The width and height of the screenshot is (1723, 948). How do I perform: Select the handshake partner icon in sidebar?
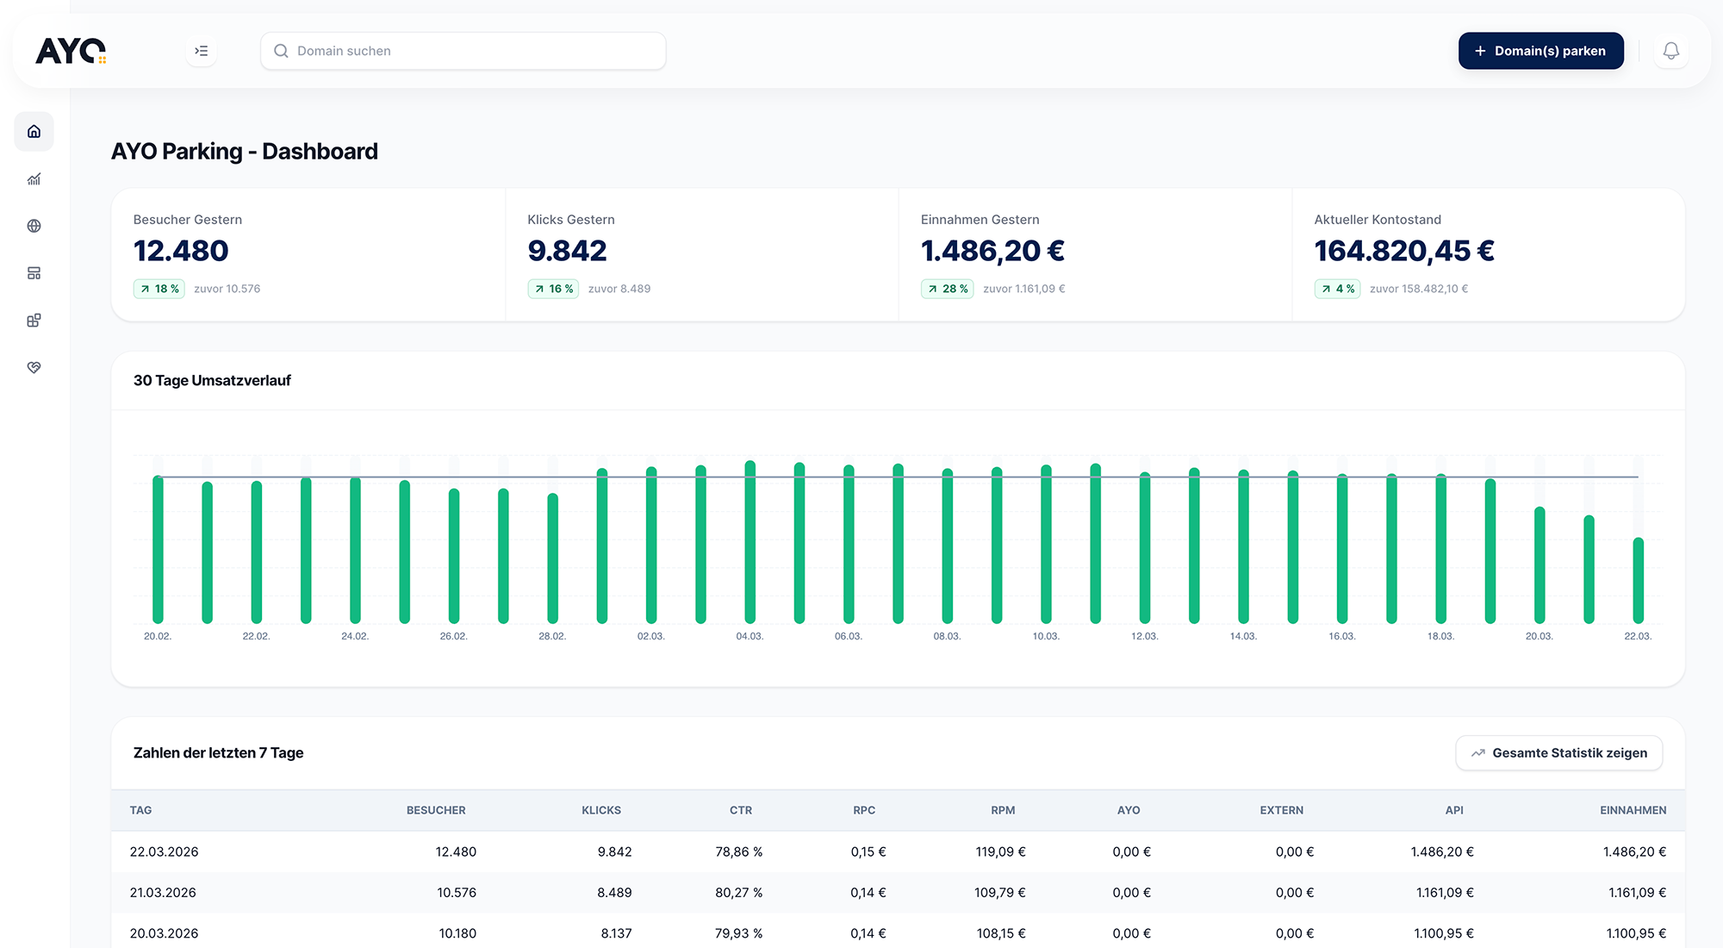34,367
